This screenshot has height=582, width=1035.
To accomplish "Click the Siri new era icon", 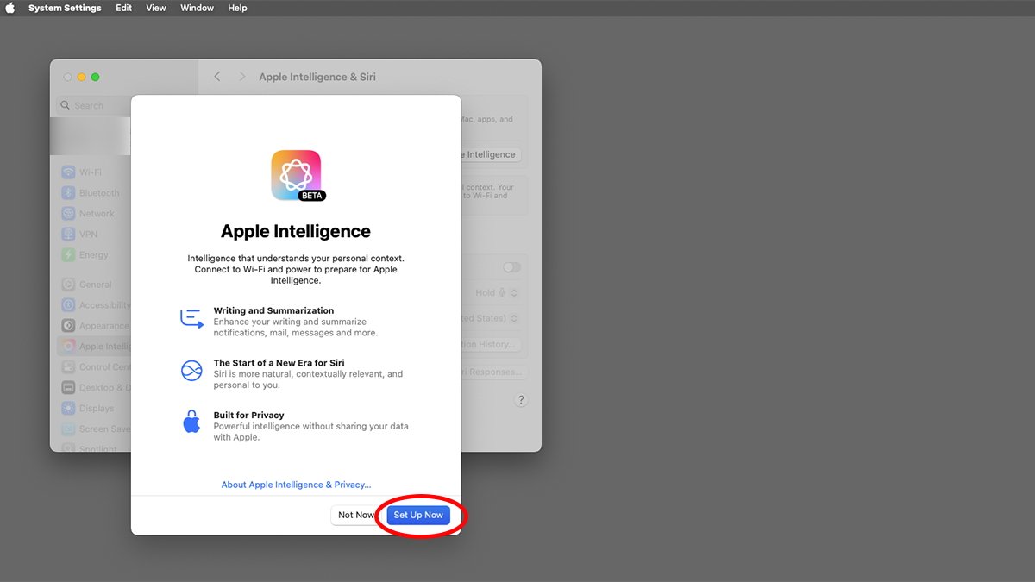I will click(x=191, y=372).
